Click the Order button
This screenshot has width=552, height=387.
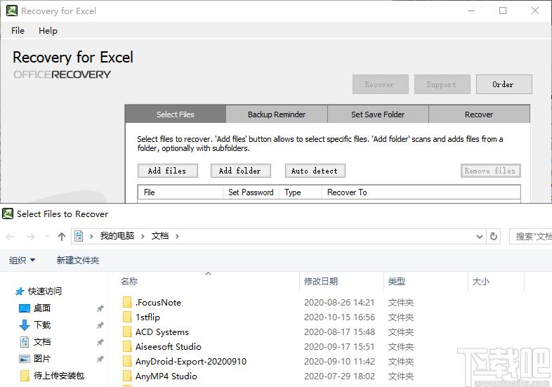[504, 84]
